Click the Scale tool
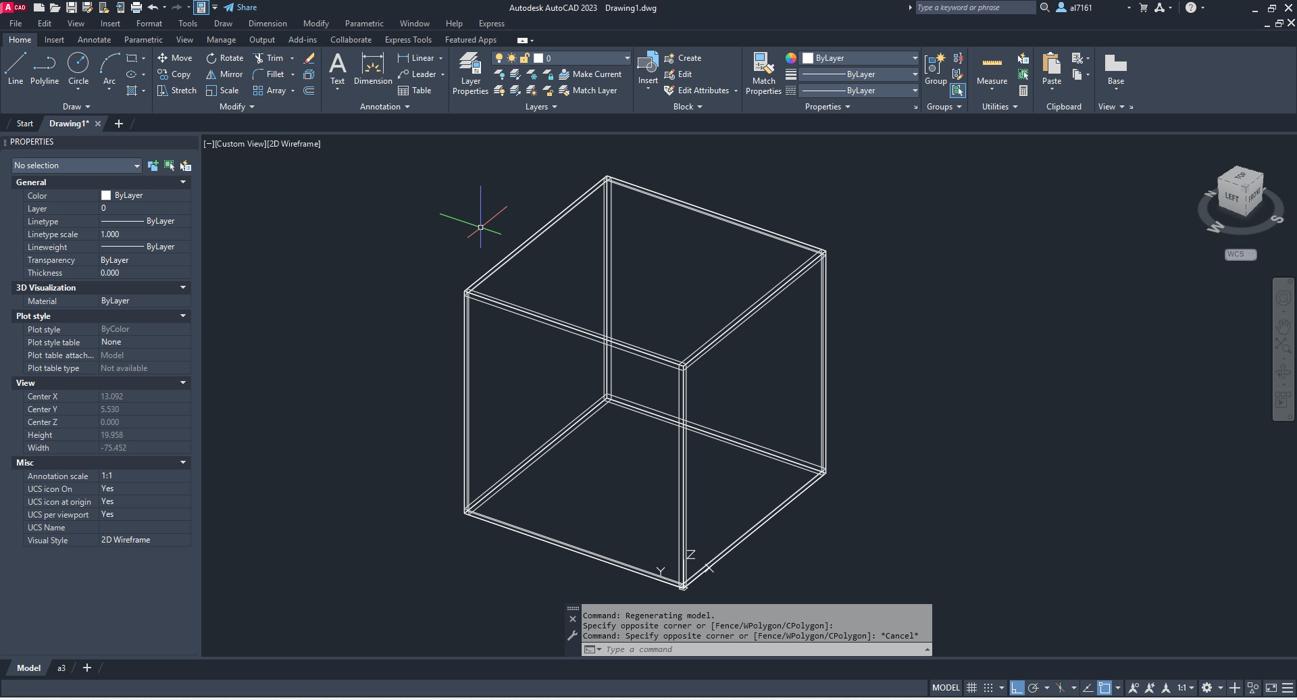This screenshot has width=1297, height=700. [x=222, y=91]
